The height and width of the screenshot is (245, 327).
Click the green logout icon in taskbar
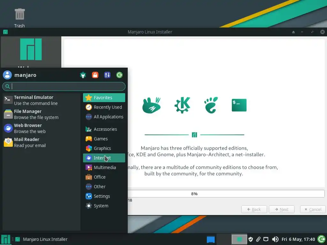pyautogui.click(x=321, y=239)
